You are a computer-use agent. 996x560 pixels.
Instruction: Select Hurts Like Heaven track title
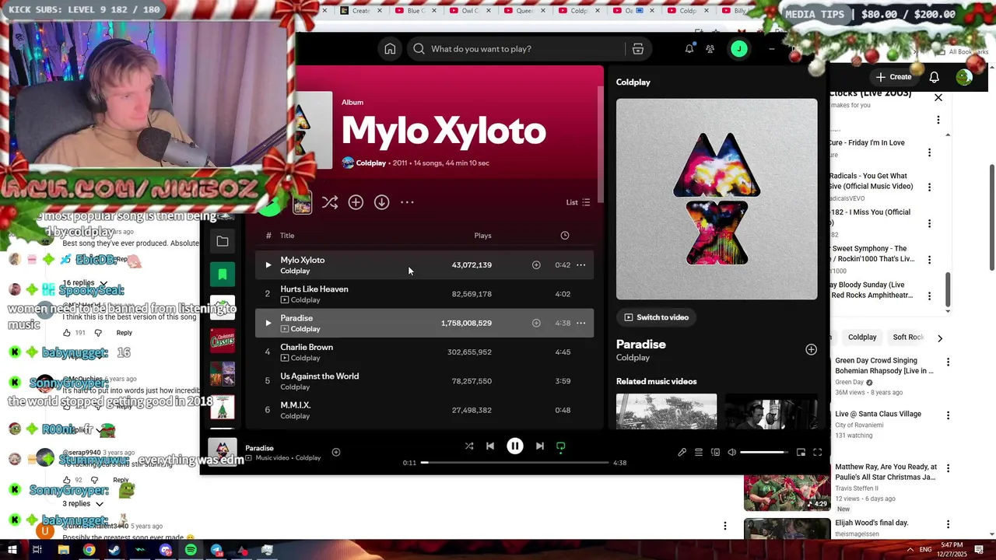(x=314, y=289)
